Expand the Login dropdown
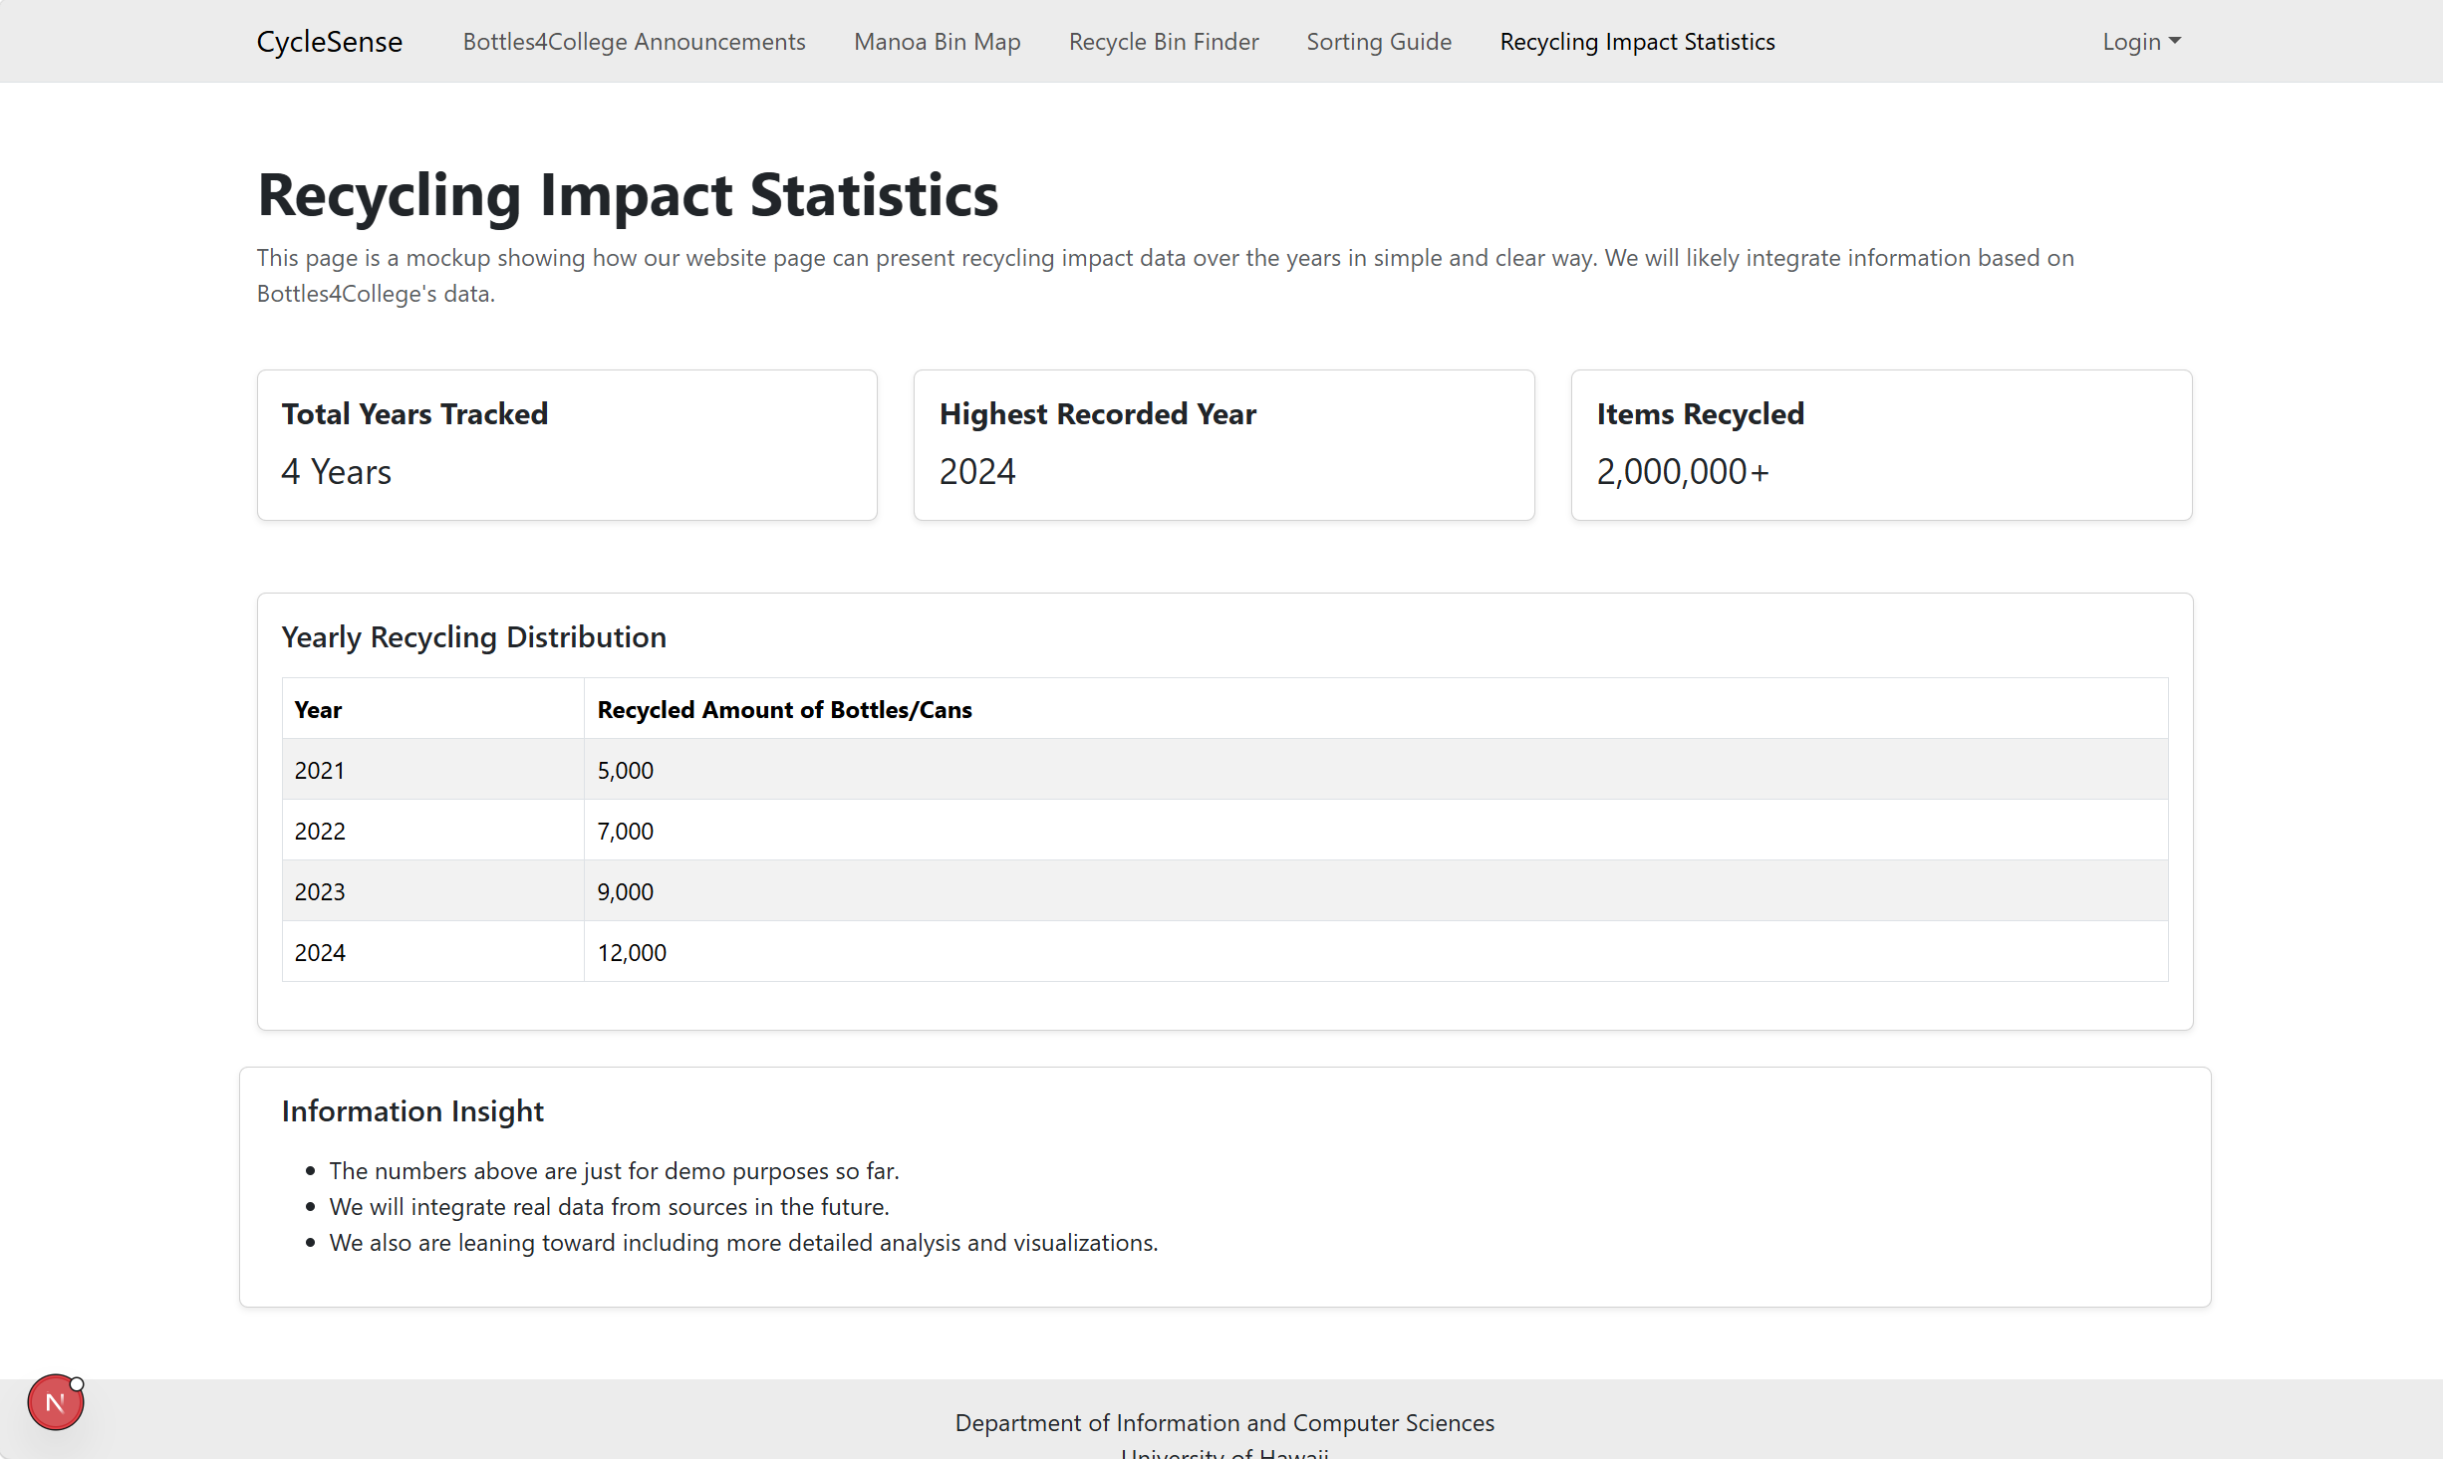 pos(2140,42)
